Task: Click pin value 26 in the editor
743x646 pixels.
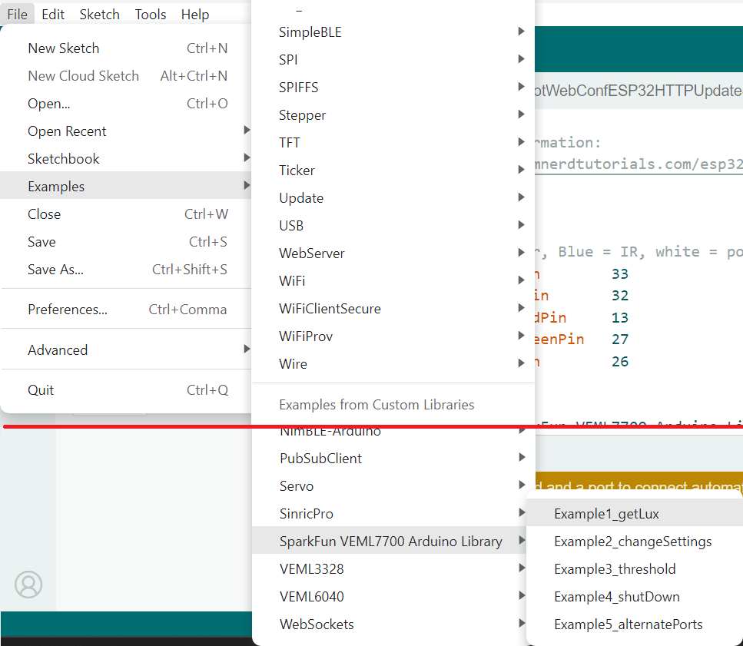Action: tap(620, 361)
